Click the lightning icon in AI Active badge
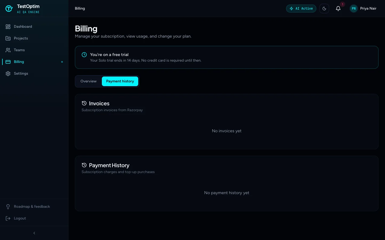Viewport: 385px width, 240px height. [291, 9]
